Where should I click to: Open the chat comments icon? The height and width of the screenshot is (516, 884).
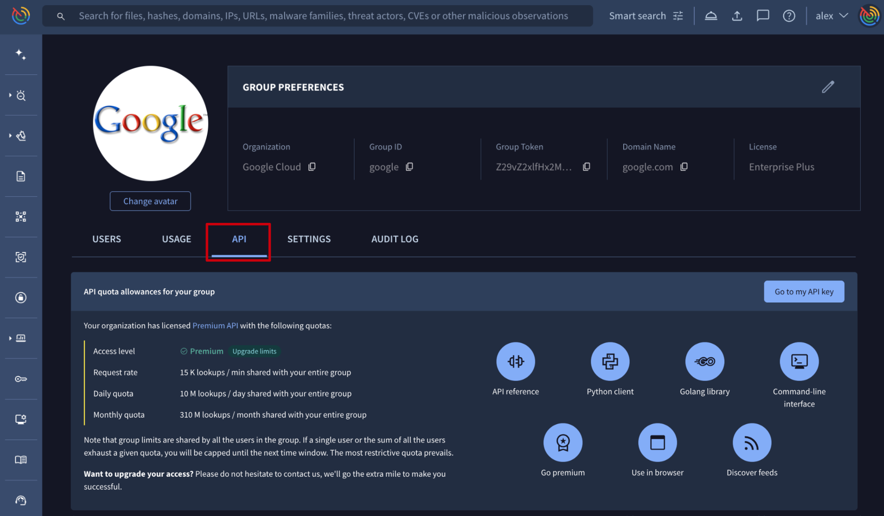click(763, 16)
